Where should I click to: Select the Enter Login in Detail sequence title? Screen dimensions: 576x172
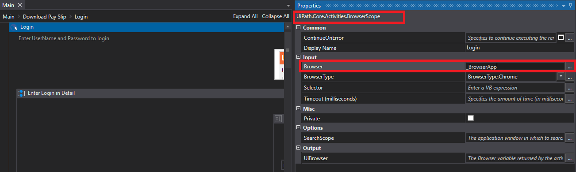click(51, 93)
